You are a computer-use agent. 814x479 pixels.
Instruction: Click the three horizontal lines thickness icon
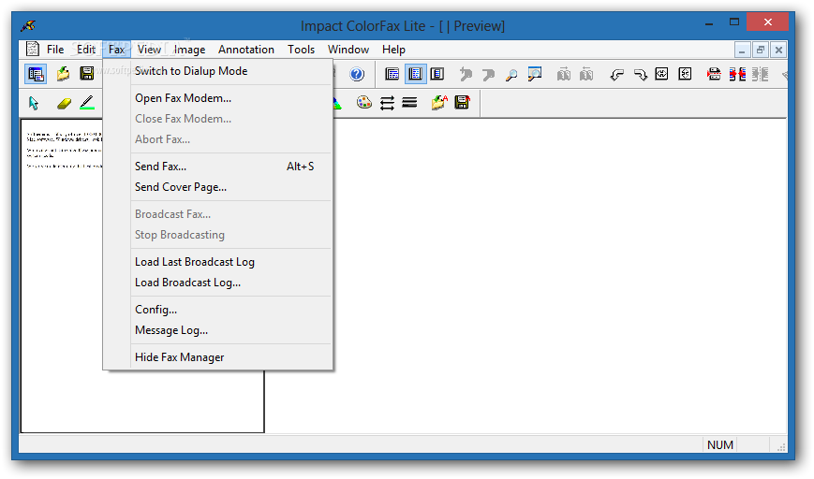[x=409, y=103]
